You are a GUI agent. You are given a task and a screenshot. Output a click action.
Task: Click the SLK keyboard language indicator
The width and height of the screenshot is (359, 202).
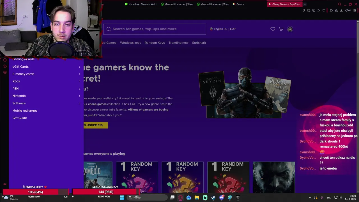coord(329,198)
